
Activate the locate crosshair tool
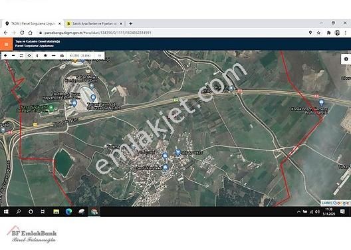point(29,55)
